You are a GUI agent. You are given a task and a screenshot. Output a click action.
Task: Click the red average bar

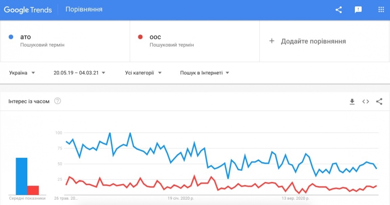click(x=33, y=190)
